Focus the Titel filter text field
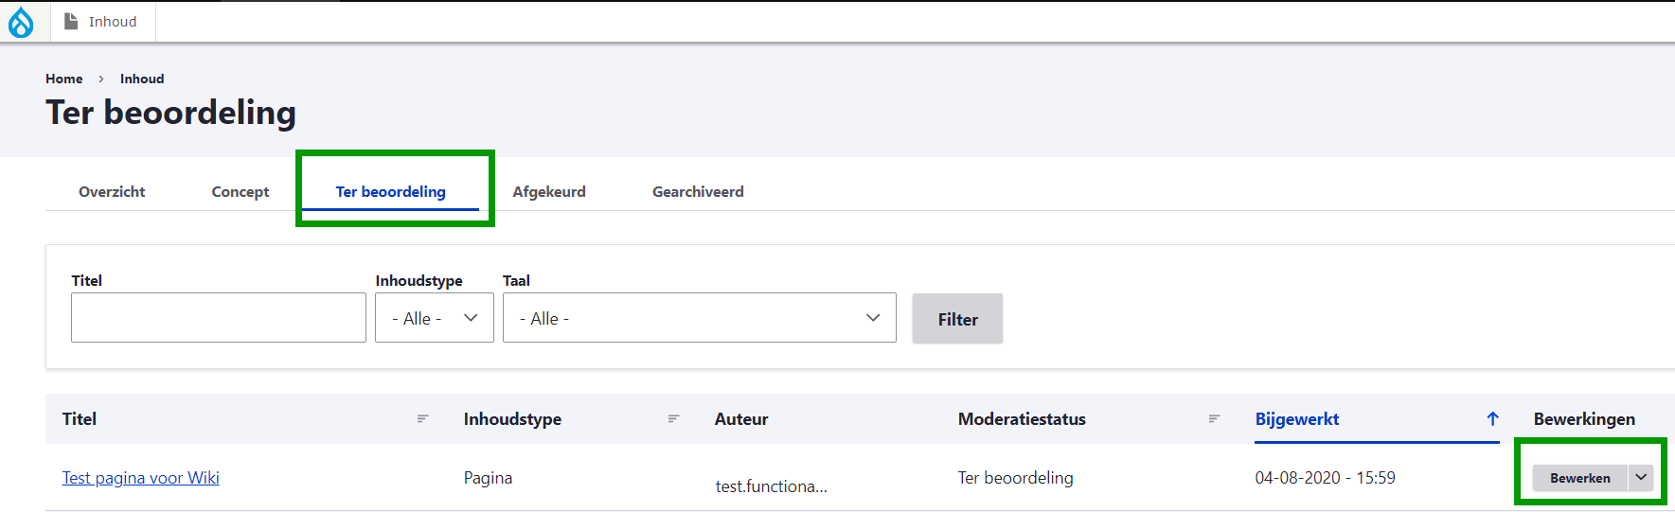 [x=219, y=318]
